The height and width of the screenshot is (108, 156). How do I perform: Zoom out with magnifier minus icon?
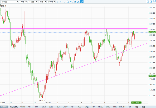point(71,2)
